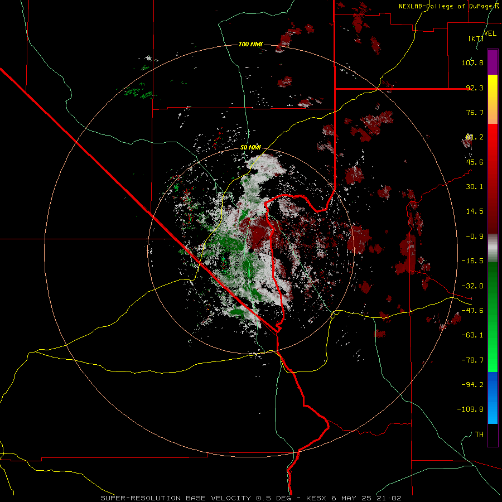Click the -78.7 velocity scale value
Viewport: 502px width, 502px height.
point(472,360)
